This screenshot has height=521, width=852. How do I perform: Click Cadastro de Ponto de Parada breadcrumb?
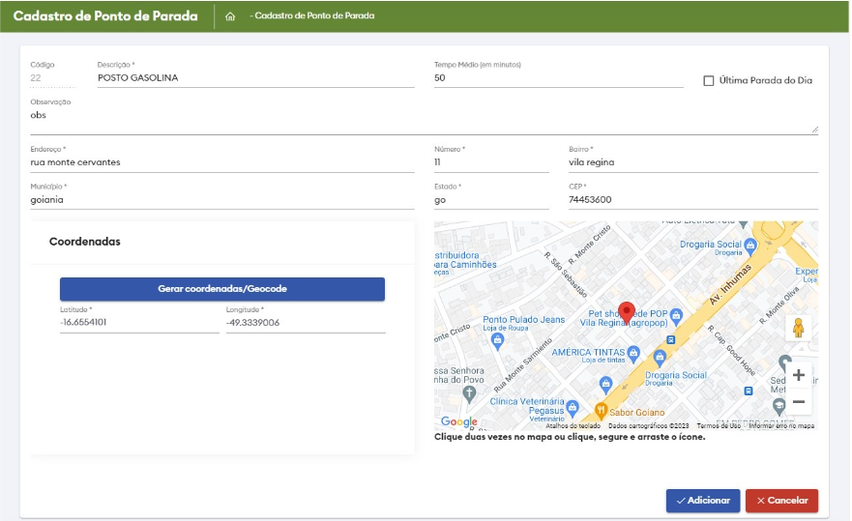313,16
